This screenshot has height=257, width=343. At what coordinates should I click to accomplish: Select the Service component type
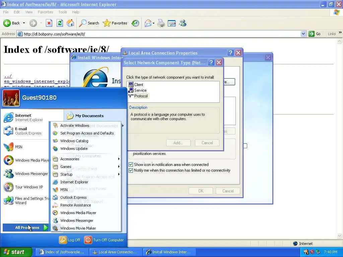(x=137, y=90)
